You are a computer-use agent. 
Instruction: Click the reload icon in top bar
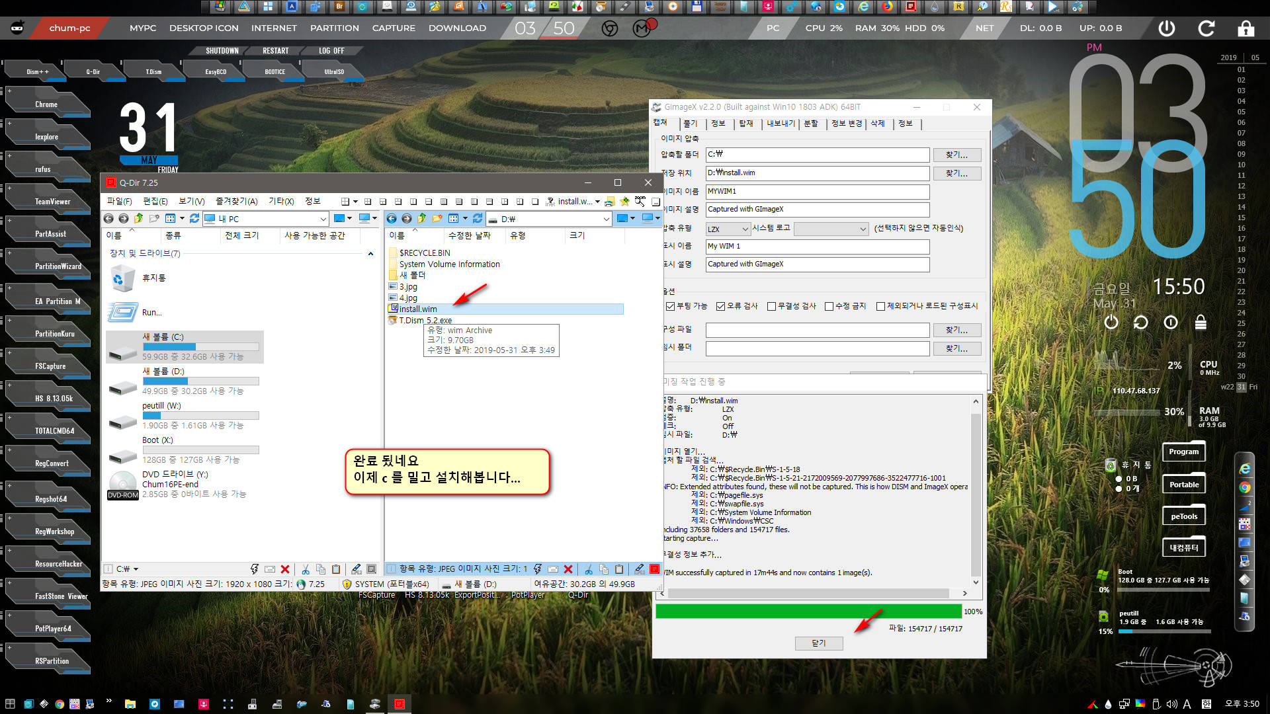[1206, 28]
